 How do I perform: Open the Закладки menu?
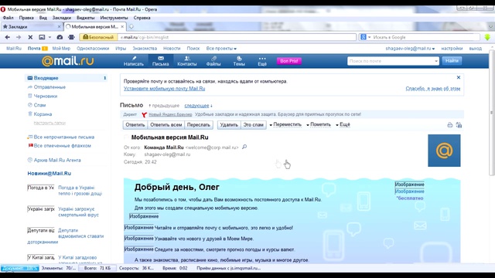coord(62,18)
